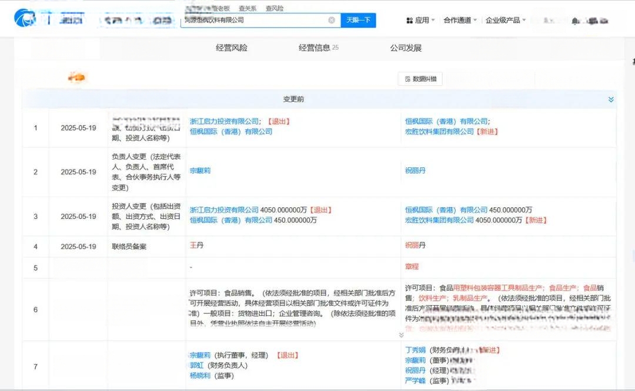Click the red 章程 text in row 5

(x=412, y=267)
